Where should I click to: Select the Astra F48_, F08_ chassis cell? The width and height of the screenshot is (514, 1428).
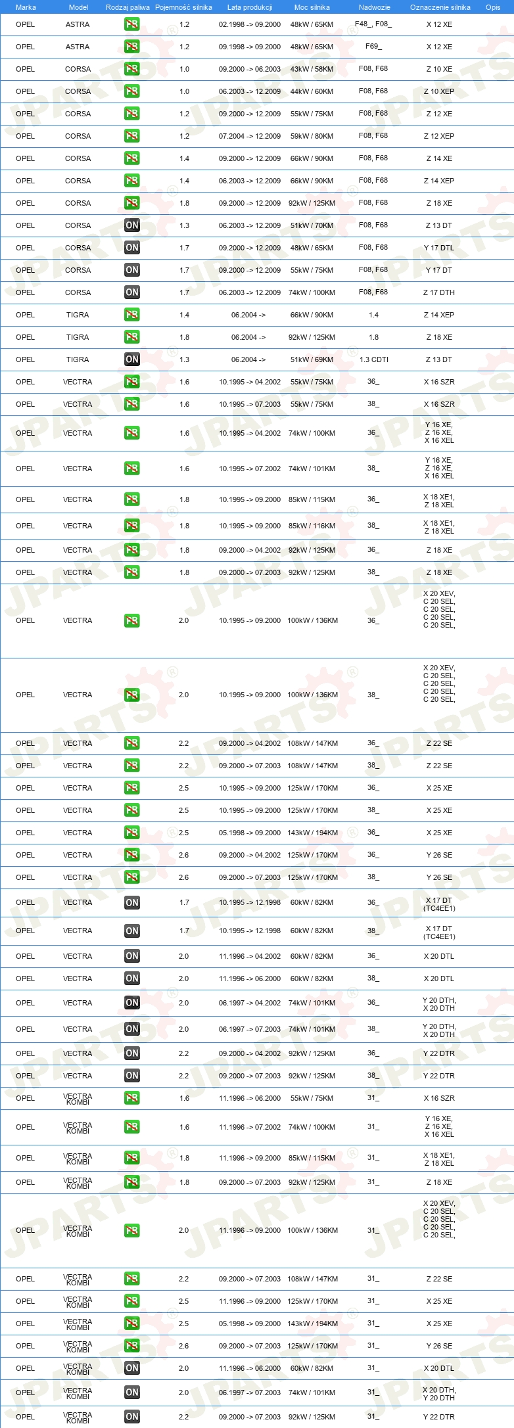(373, 24)
